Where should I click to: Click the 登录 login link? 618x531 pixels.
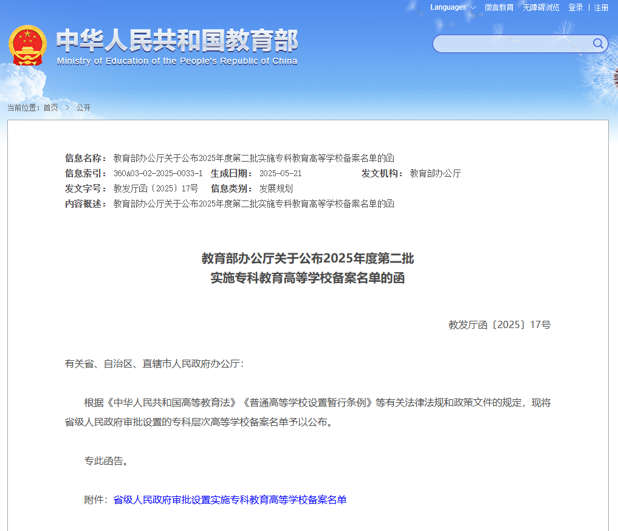575,7
